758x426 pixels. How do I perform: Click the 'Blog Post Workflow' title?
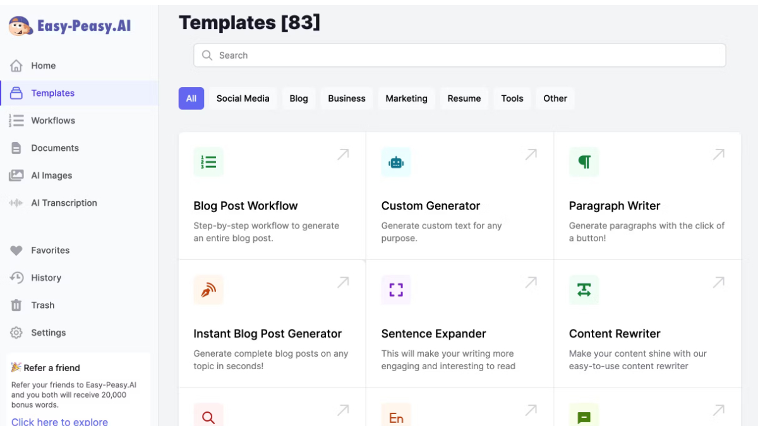tap(246, 206)
